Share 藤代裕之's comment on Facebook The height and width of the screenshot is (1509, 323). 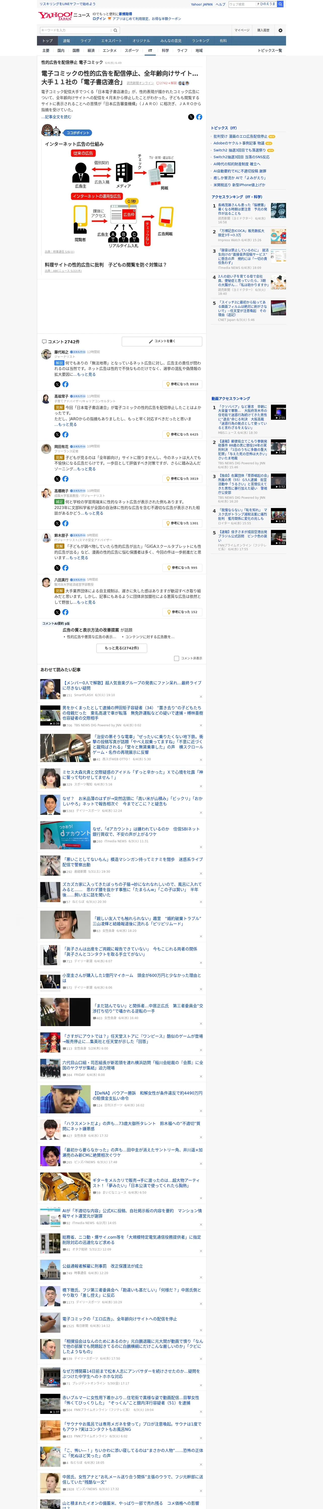(x=66, y=384)
